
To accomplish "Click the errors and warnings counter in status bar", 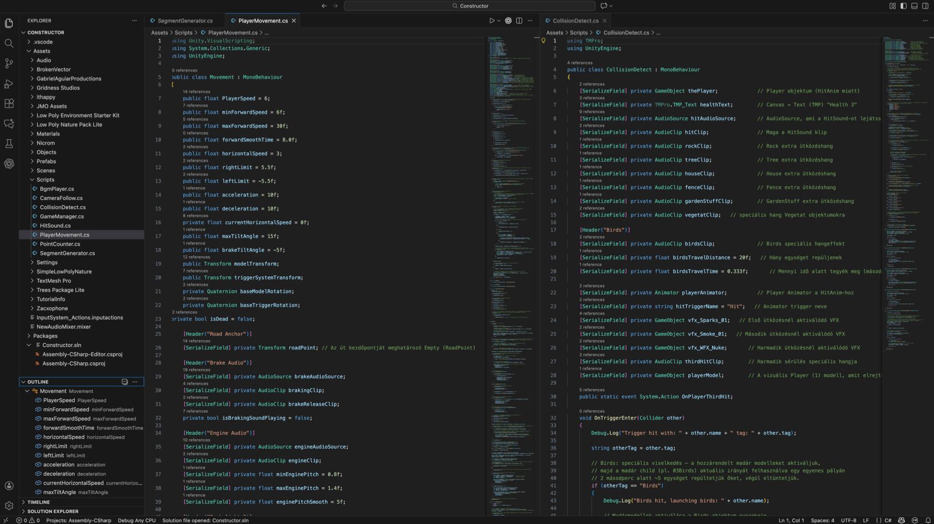I will (x=28, y=520).
